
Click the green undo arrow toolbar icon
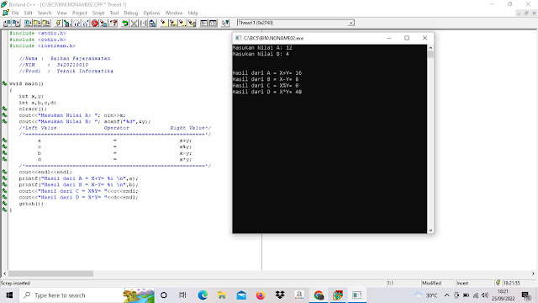coord(125,23)
